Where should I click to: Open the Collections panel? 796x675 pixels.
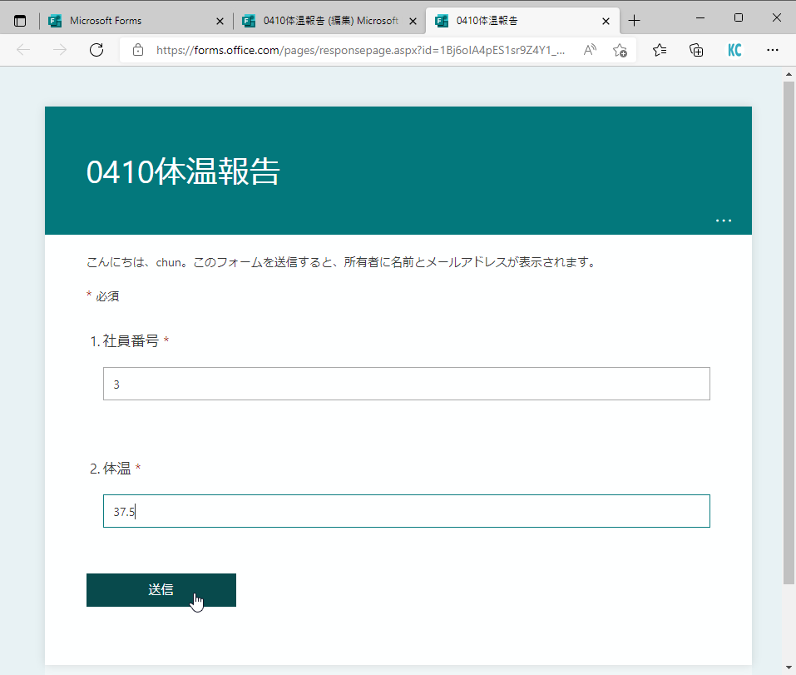pyautogui.click(x=696, y=50)
